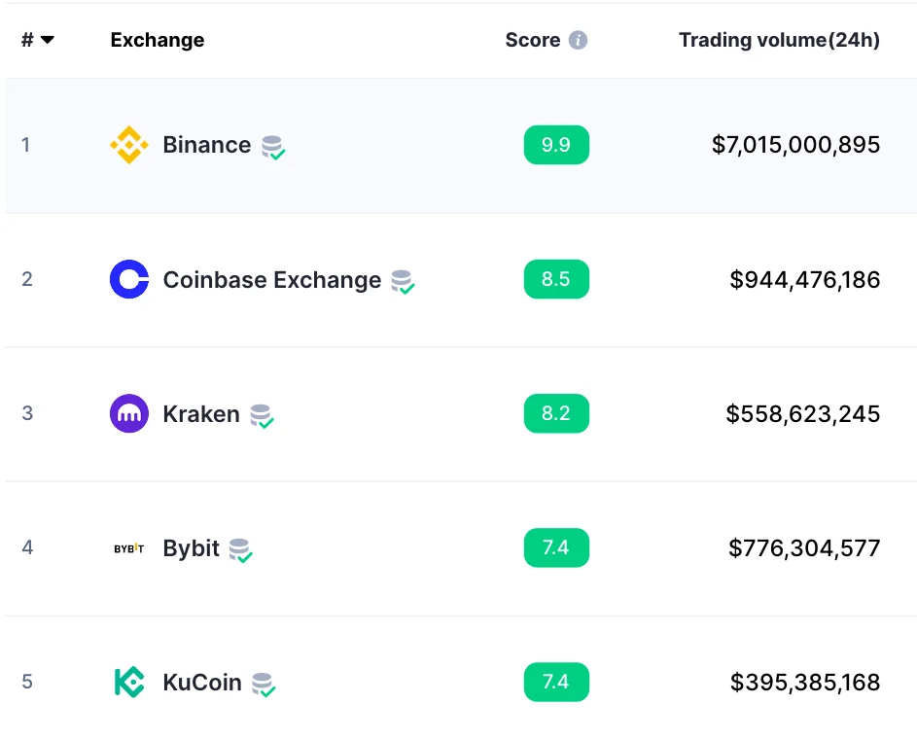This screenshot has width=917, height=739.
Task: Click Binance's green 9.9 score badge
Action: pyautogui.click(x=556, y=145)
